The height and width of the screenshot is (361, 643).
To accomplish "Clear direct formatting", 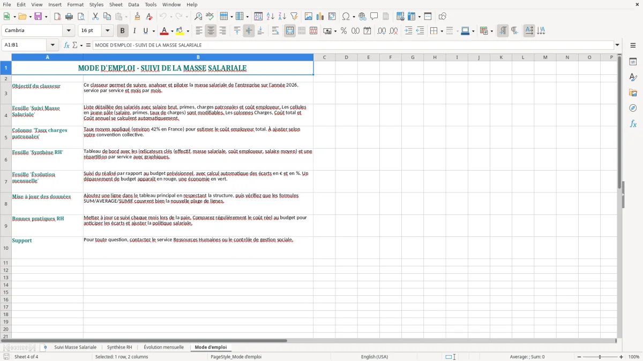I will pyautogui.click(x=149, y=17).
